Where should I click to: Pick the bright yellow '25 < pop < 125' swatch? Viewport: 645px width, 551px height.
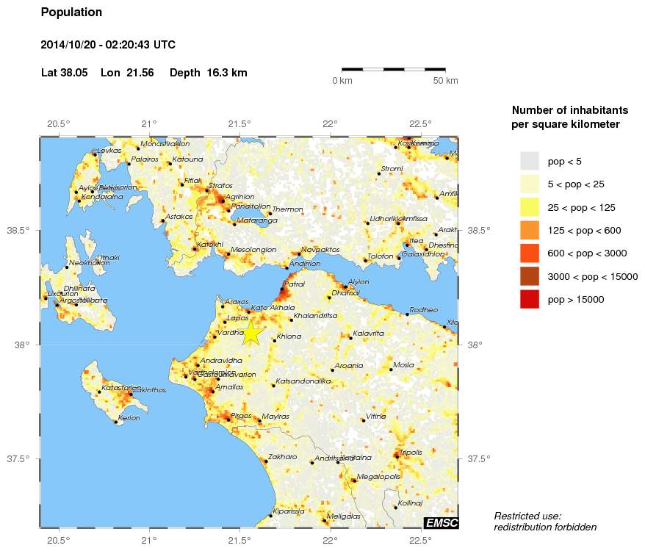coord(530,207)
